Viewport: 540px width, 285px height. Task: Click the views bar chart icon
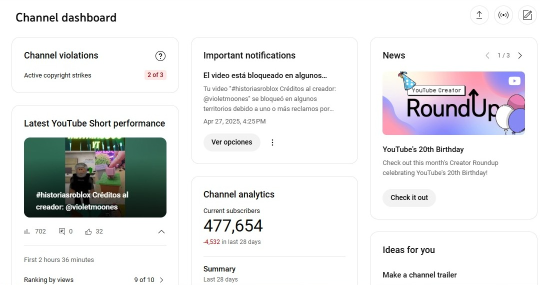pos(27,231)
